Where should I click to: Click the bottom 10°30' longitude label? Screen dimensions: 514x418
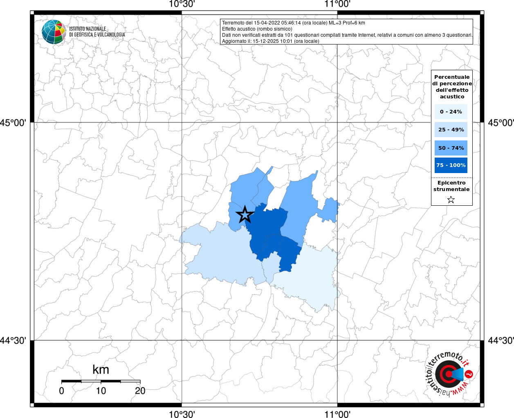click(x=182, y=414)
